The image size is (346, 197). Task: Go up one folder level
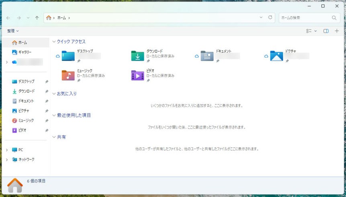coord(37,18)
